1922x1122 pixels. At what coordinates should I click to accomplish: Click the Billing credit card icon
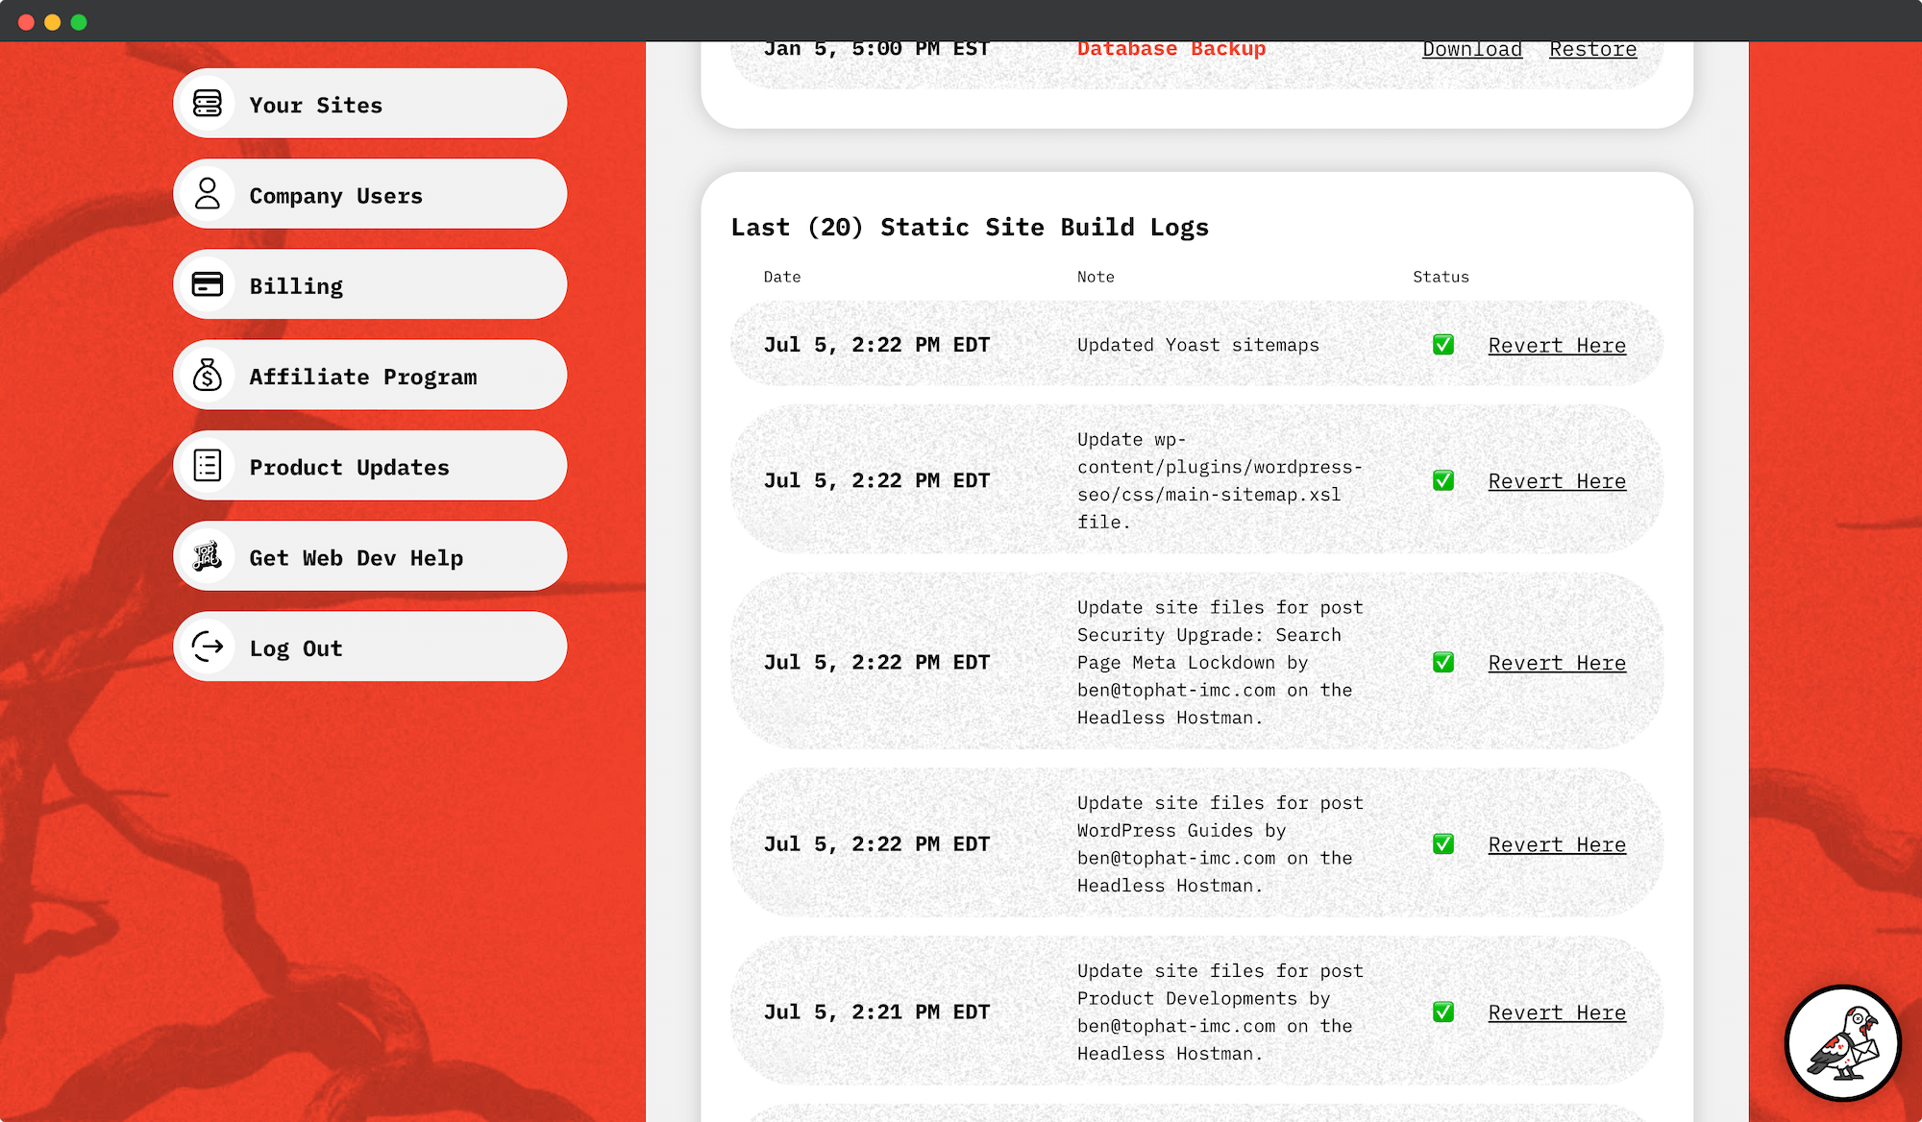click(x=208, y=284)
